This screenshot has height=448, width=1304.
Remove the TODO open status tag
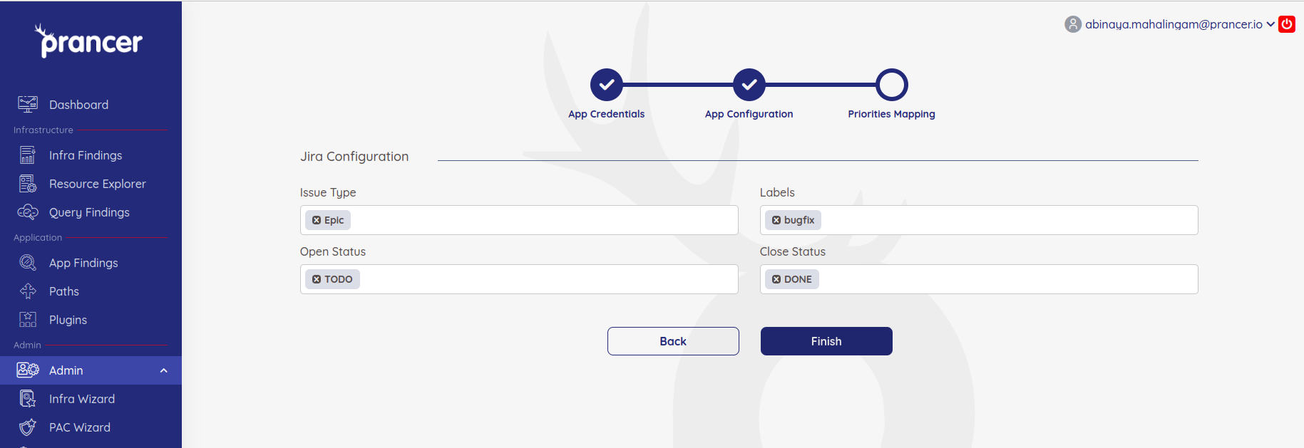(x=317, y=279)
